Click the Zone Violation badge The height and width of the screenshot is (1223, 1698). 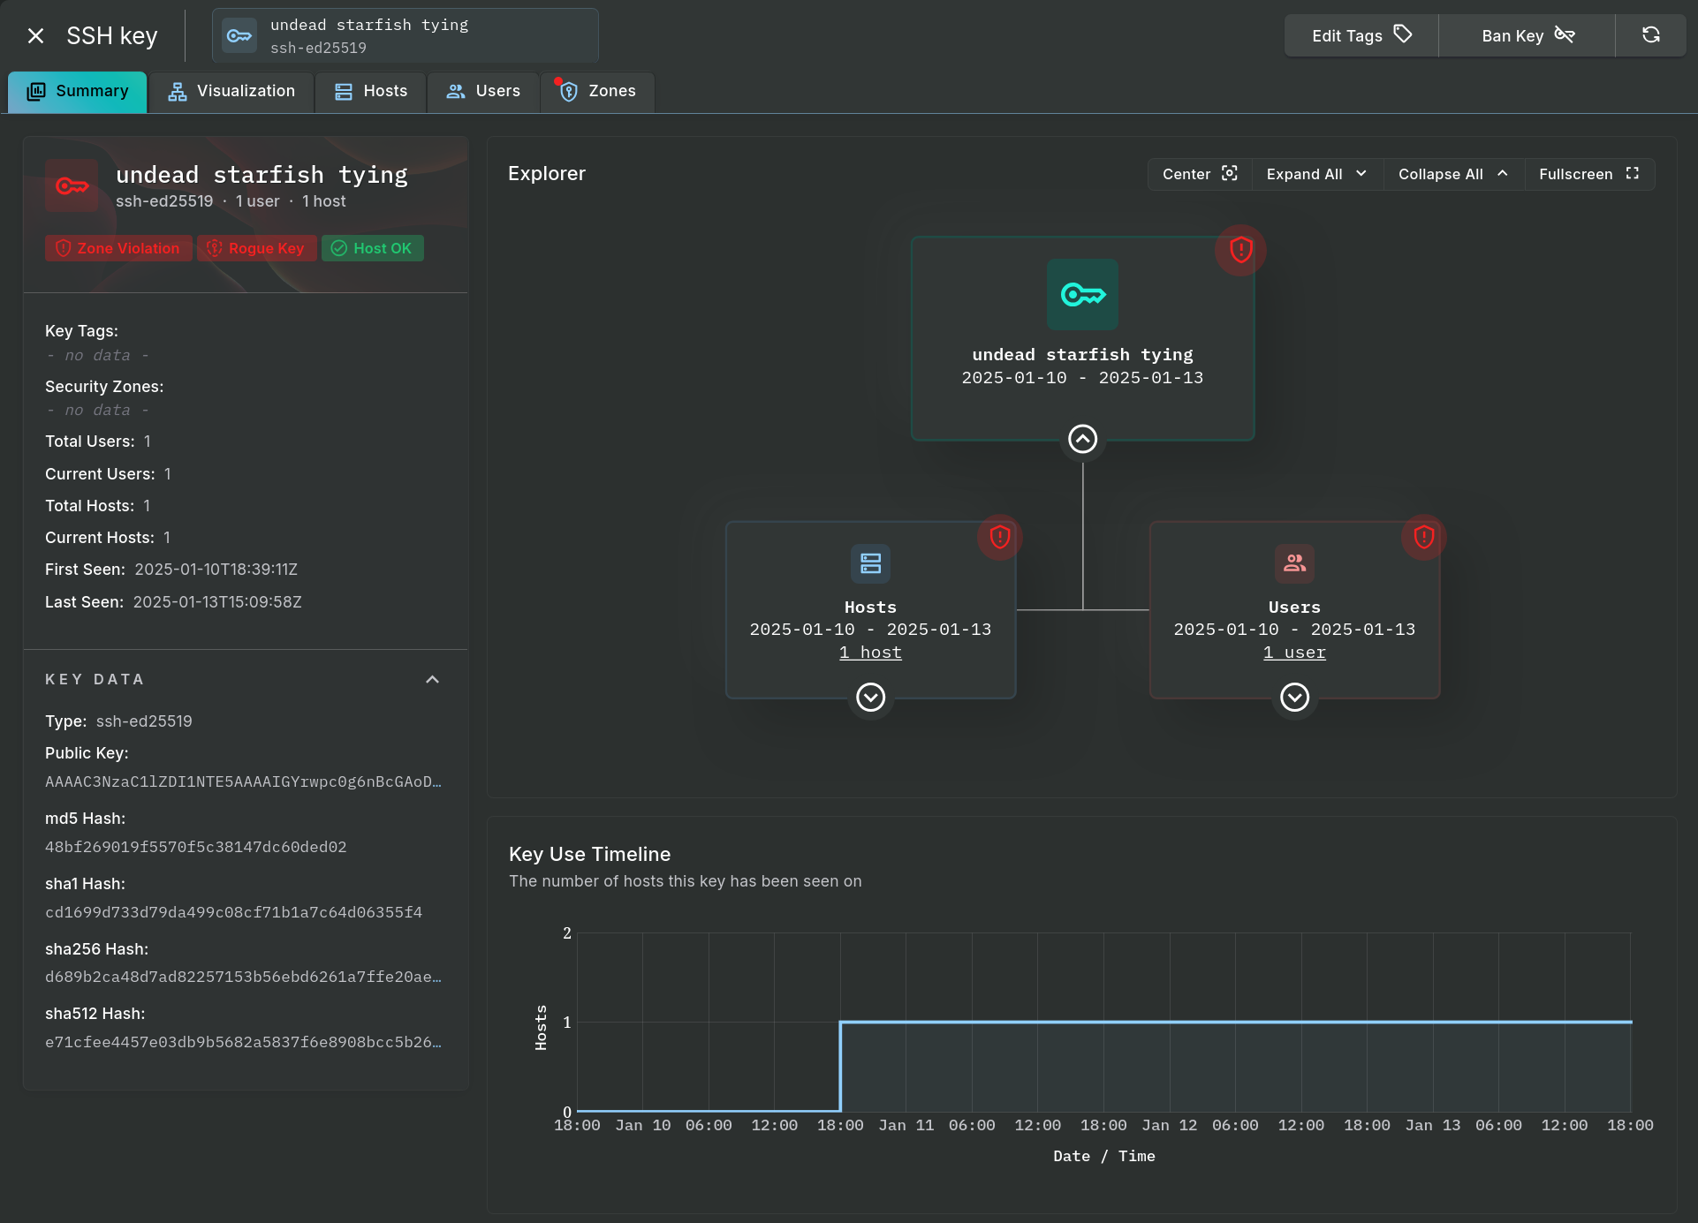pyautogui.click(x=118, y=248)
